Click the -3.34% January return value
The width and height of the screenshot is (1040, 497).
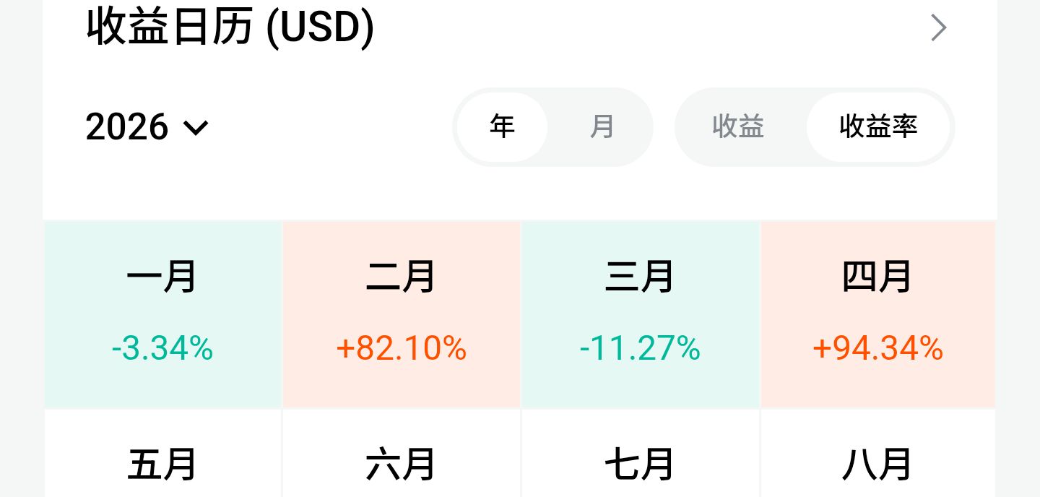pos(162,349)
